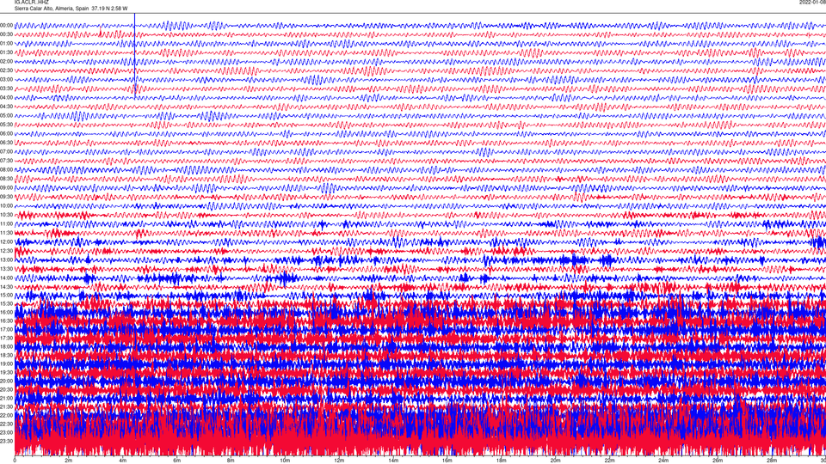Select the 02:00 trace time label
Image resolution: width=826 pixels, height=464 pixels.
pos(6,62)
